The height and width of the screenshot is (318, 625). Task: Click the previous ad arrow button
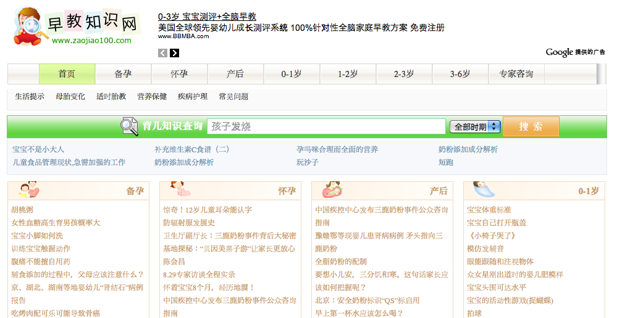[x=162, y=53]
